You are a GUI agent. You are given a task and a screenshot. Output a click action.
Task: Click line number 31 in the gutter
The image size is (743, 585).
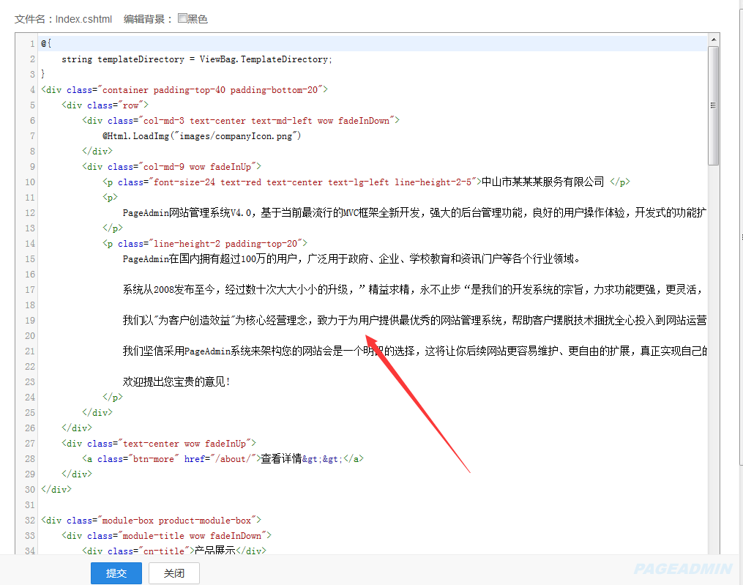(x=30, y=505)
